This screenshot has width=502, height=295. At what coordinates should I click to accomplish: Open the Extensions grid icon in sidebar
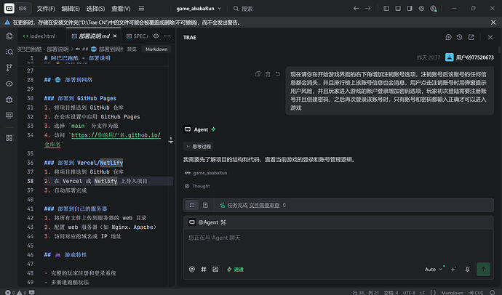click(9, 138)
